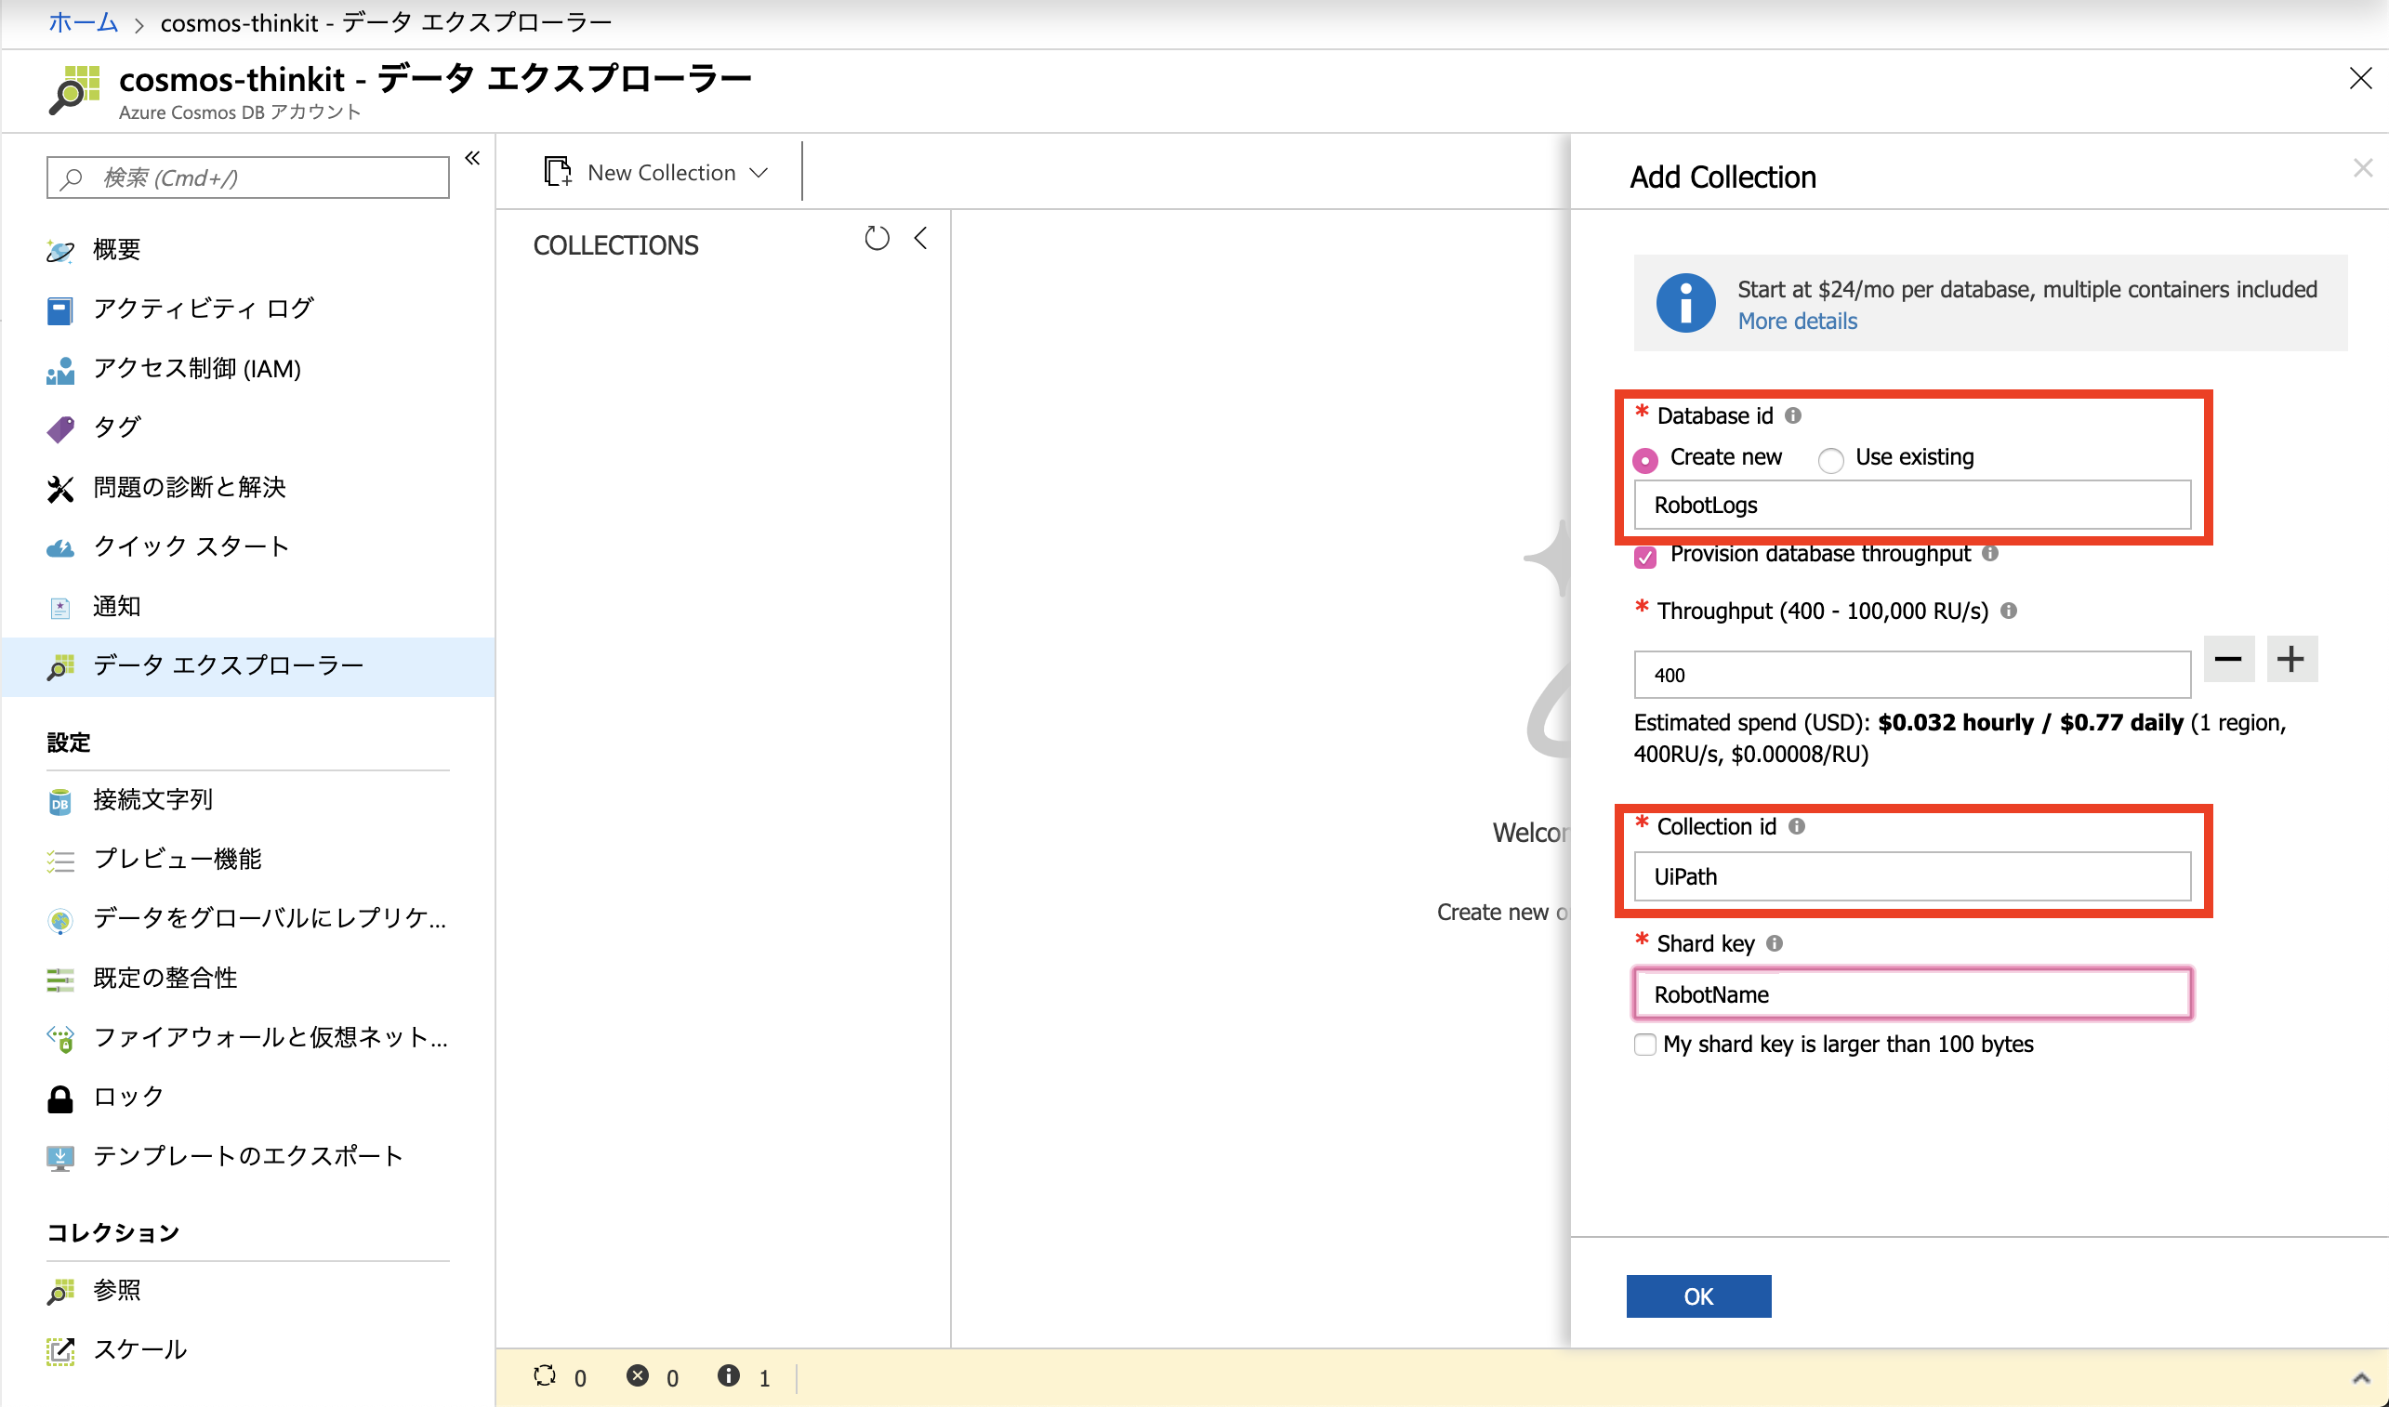Click the Collection id field UiPath
The image size is (2389, 1407).
[1911, 877]
